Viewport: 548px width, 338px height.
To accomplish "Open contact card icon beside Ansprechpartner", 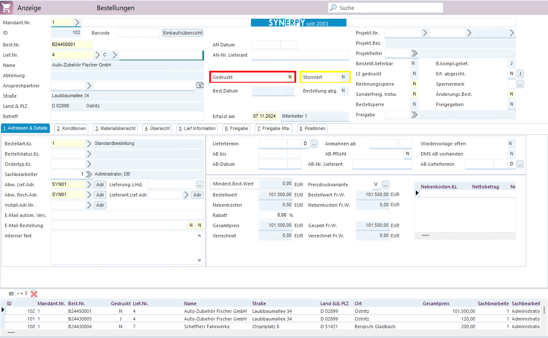I will click(199, 86).
